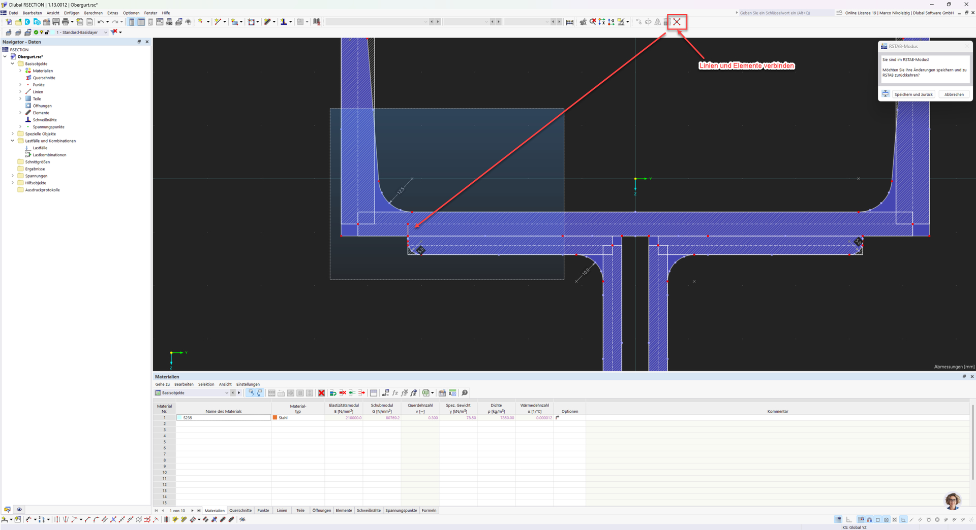Image resolution: width=976 pixels, height=530 pixels.
Task: Click the print icon in the toolbar
Action: [x=66, y=22]
